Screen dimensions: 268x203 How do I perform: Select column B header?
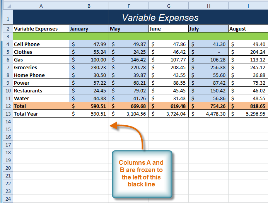click(89, 6)
